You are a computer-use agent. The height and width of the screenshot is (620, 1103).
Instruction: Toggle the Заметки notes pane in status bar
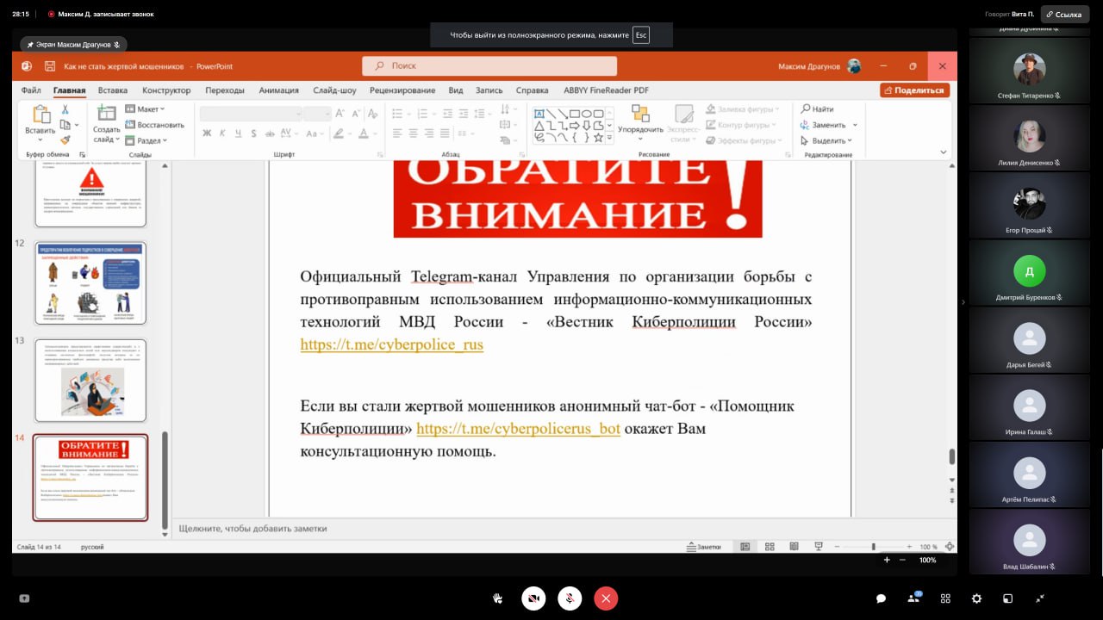coord(703,547)
